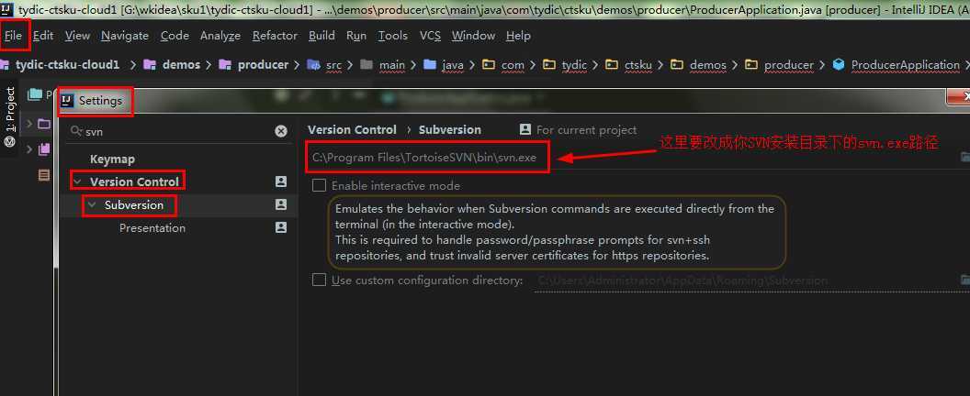Click first folder icon in project tree
Image resolution: width=970 pixels, height=396 pixels.
(44, 124)
